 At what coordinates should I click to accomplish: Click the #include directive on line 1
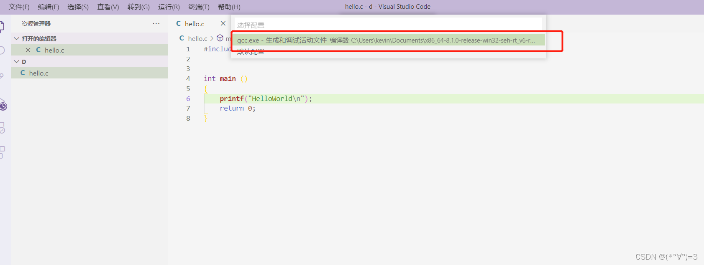click(218, 49)
